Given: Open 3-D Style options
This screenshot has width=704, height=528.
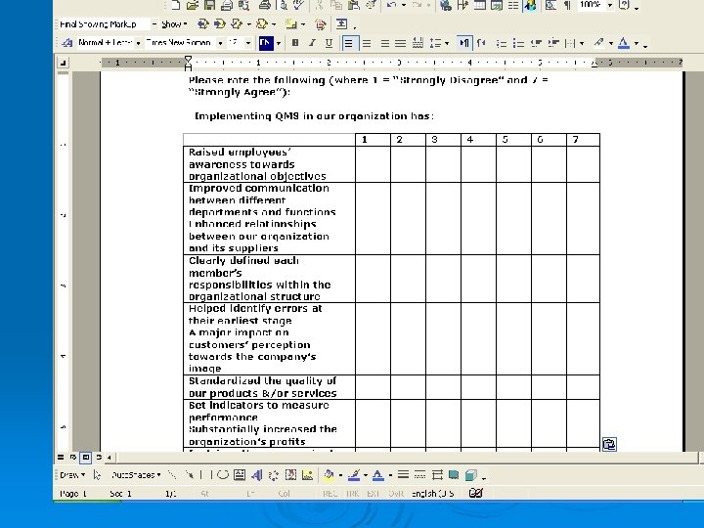Looking at the screenshot, I should (470, 475).
